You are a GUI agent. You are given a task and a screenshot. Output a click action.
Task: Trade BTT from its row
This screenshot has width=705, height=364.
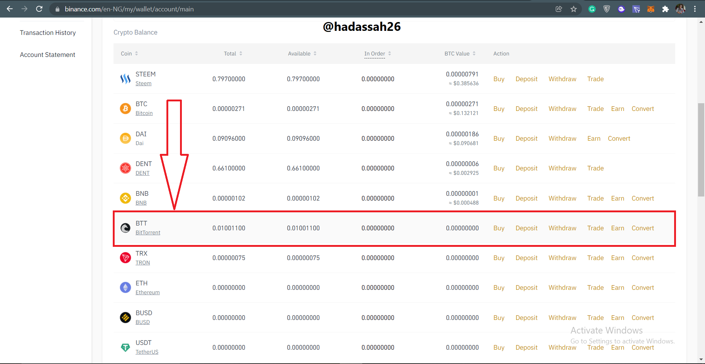pyautogui.click(x=595, y=228)
